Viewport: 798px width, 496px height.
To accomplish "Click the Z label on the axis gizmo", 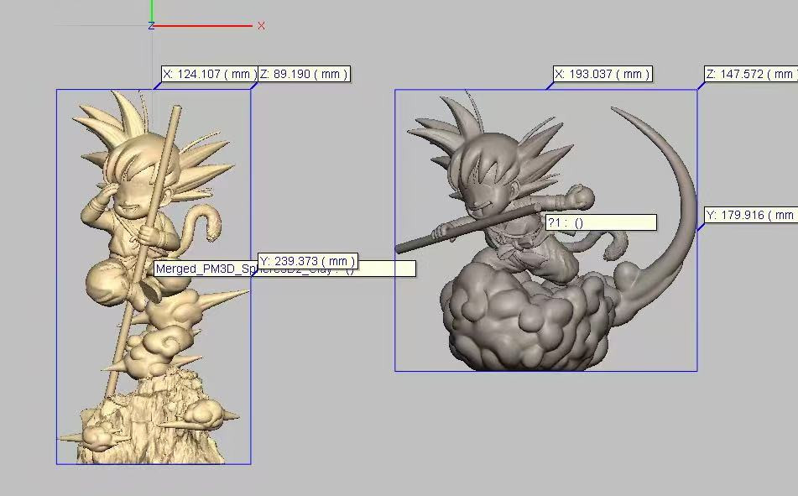I will tap(153, 26).
